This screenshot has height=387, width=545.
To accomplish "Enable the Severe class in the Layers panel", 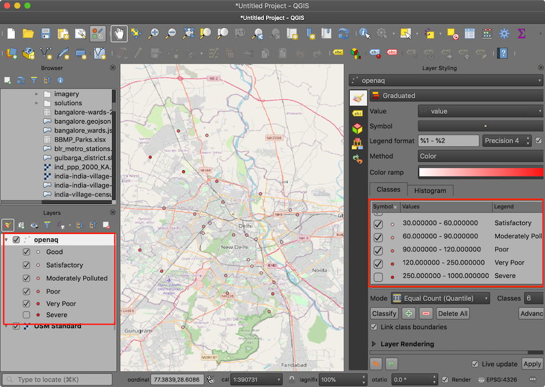I will (26, 315).
